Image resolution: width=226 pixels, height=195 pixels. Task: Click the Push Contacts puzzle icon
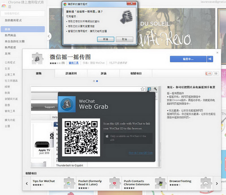160,183
